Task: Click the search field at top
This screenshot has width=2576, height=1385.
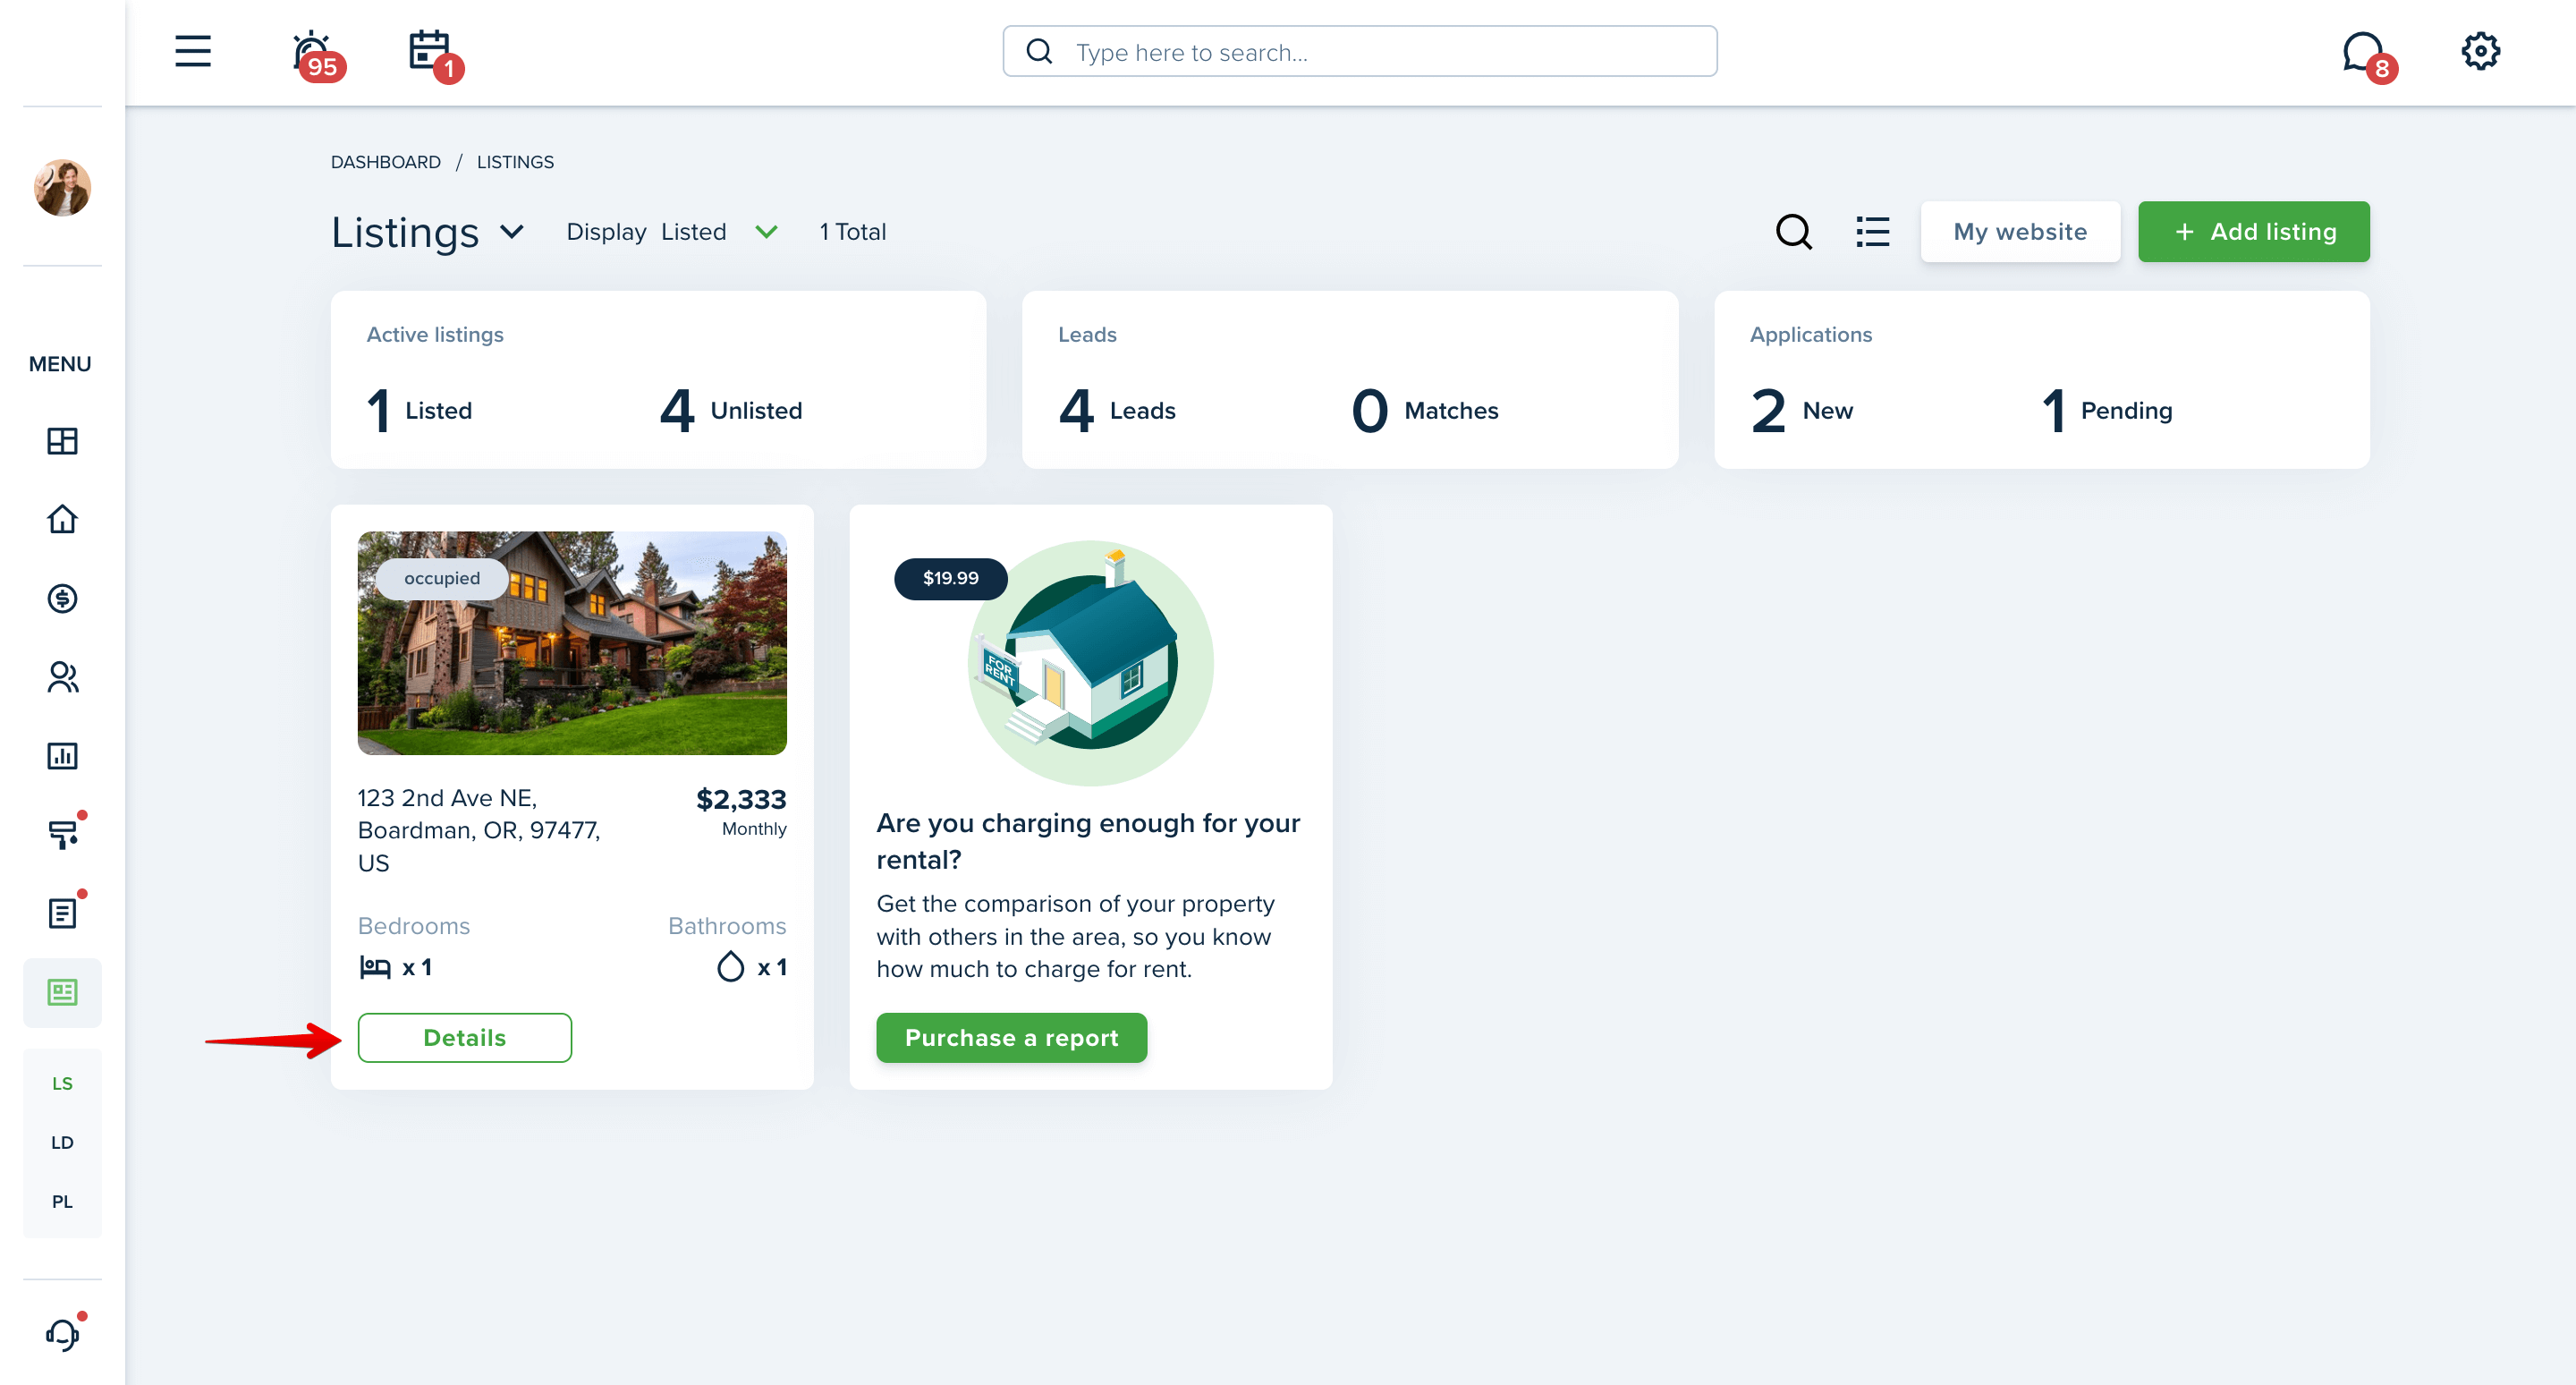Action: coord(1360,52)
